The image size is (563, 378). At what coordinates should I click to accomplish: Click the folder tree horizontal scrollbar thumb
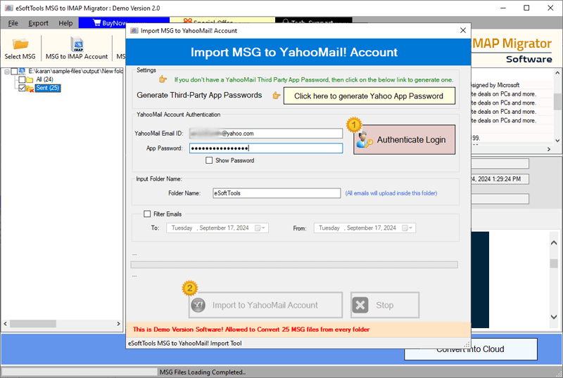point(32,323)
